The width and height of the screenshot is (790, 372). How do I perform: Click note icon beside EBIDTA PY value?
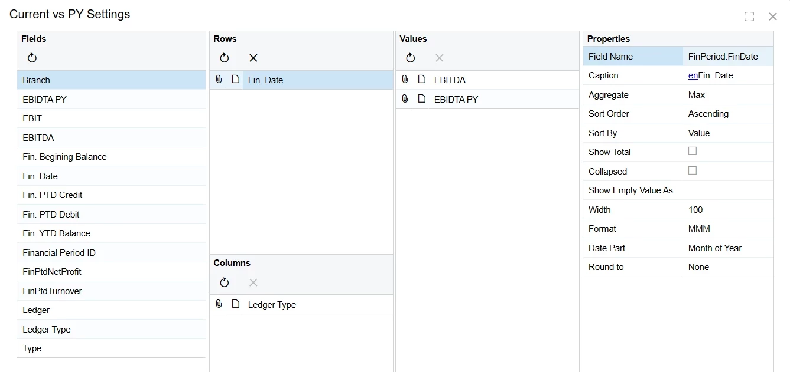click(x=422, y=98)
